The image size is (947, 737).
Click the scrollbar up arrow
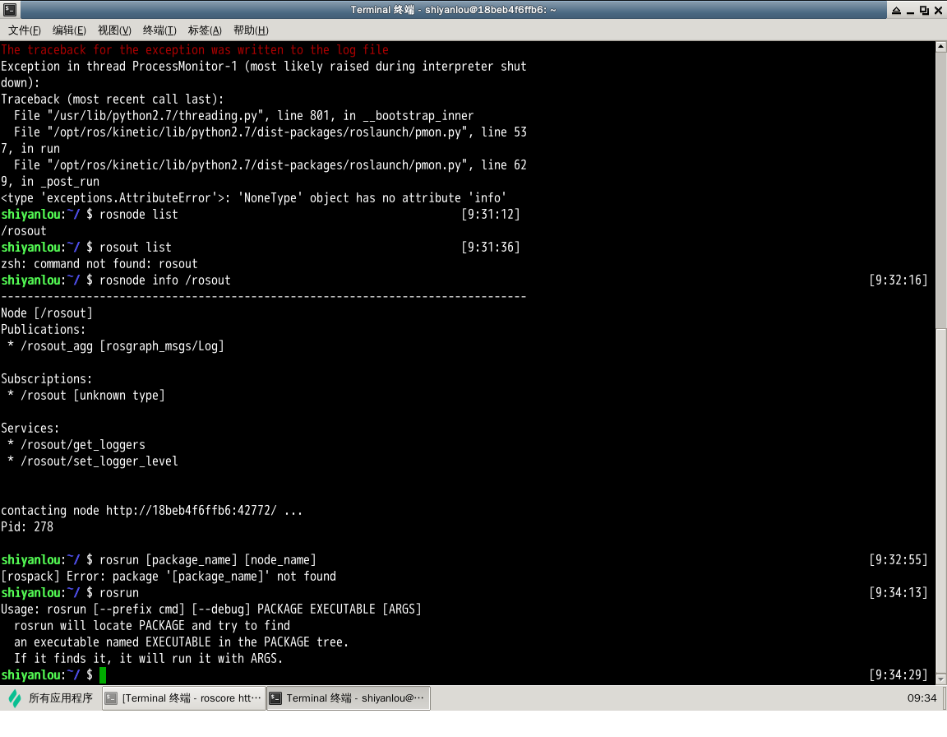940,48
